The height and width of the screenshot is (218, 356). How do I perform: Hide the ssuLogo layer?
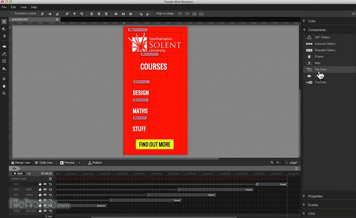click(45, 211)
